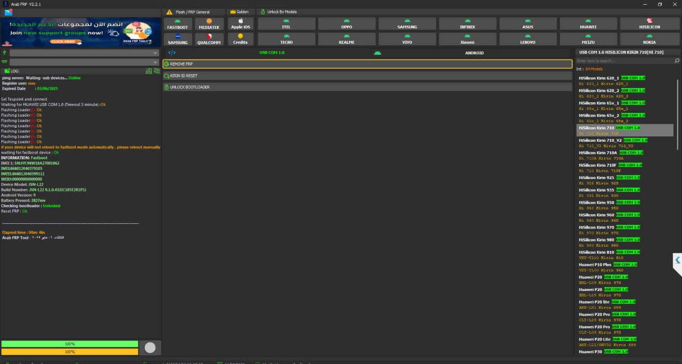Select the REALME brand
Image resolution: width=682 pixels, height=364 pixels.
tap(347, 39)
